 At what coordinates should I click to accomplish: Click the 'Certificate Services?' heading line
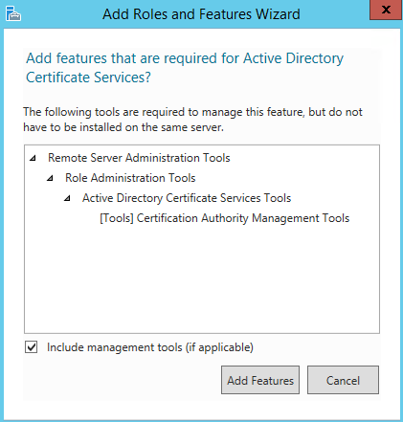[x=88, y=78]
